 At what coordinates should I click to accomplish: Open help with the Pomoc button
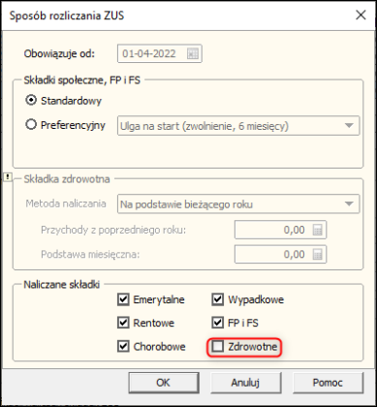pyautogui.click(x=328, y=383)
